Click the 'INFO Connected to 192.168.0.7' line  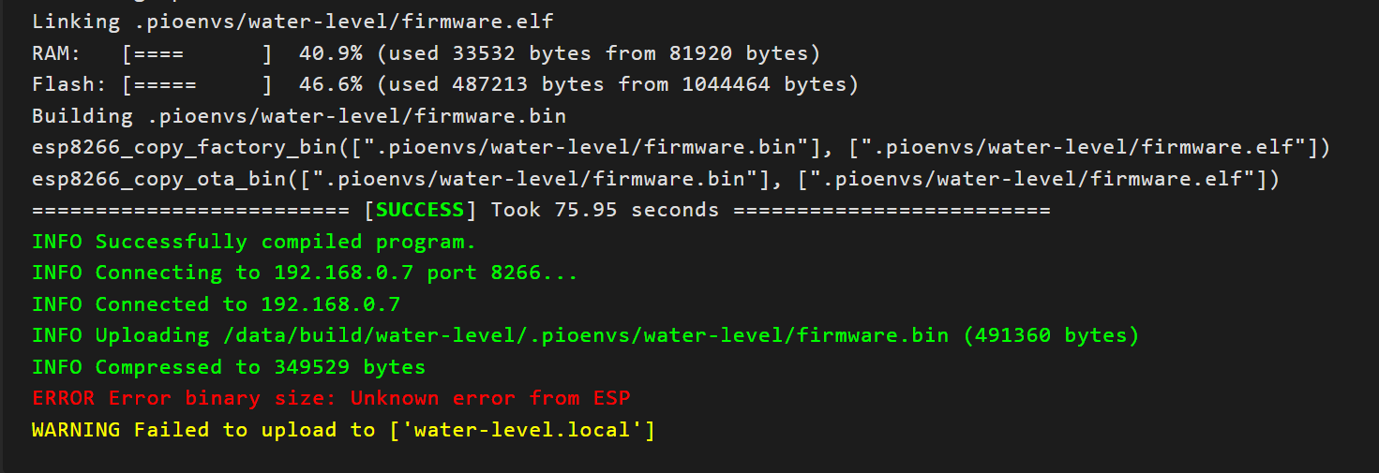pyautogui.click(x=216, y=304)
